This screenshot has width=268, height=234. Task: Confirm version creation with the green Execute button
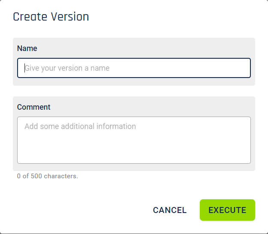pos(227,210)
